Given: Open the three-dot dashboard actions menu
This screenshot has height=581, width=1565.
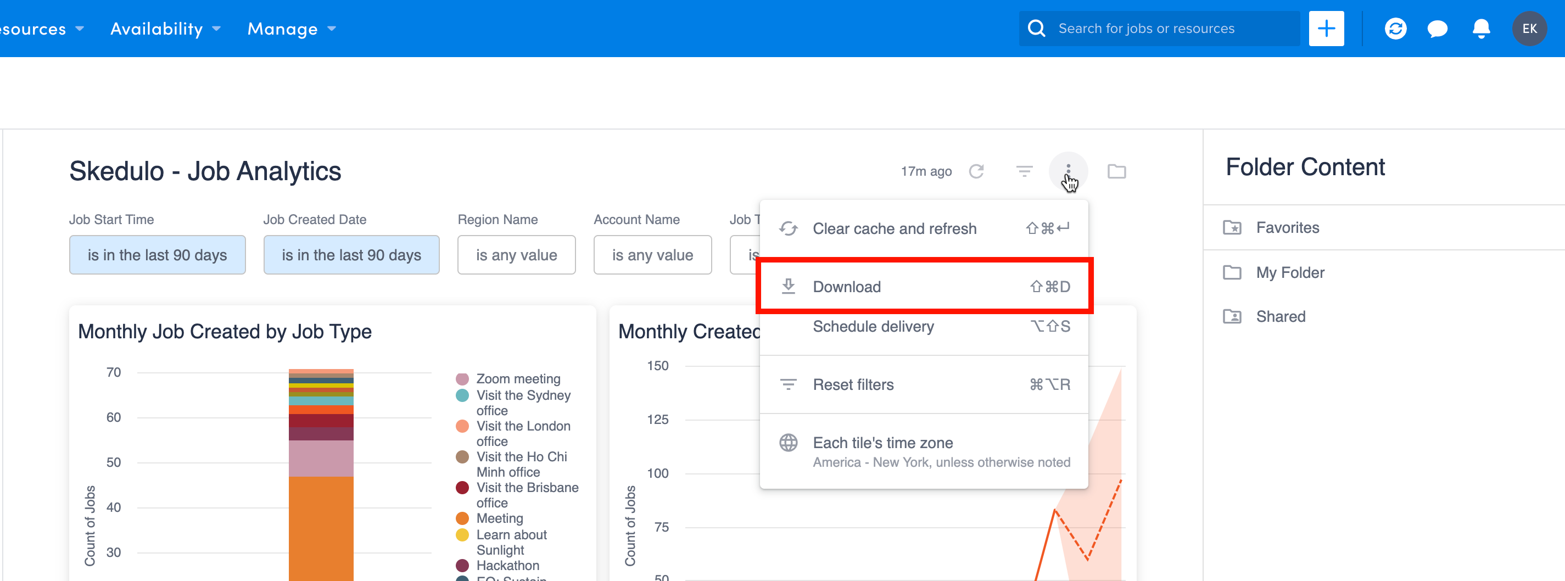Looking at the screenshot, I should [1069, 171].
